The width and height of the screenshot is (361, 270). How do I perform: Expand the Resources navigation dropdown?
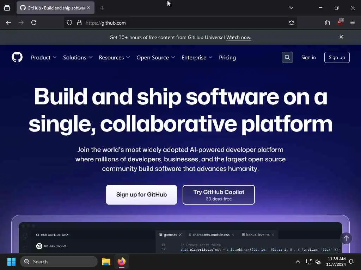pos(114,57)
